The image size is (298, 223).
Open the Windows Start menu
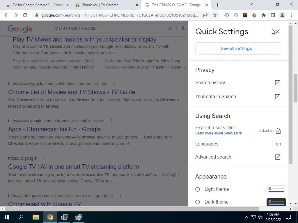(x=7, y=217)
